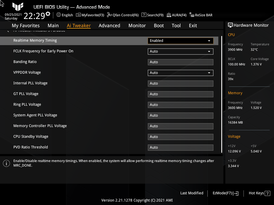
Task: Click the EzMode exit arrow icon
Action: (x=236, y=193)
